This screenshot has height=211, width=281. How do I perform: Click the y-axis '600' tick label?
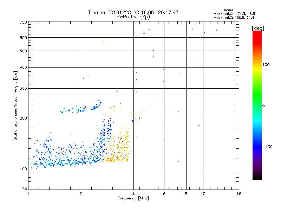point(23,38)
